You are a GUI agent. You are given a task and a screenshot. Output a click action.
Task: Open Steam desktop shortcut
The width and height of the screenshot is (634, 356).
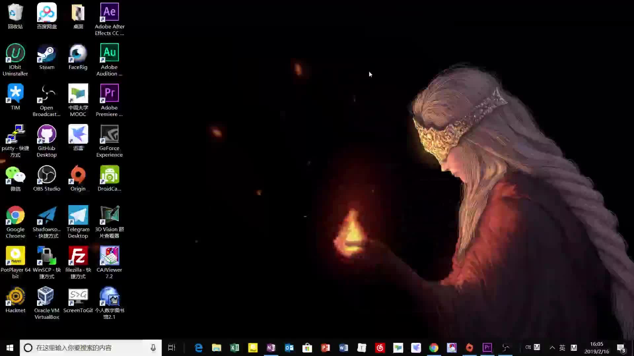pos(47,54)
